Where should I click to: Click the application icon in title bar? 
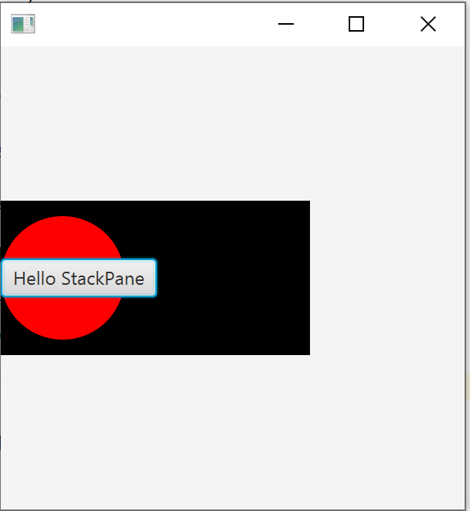(22, 24)
